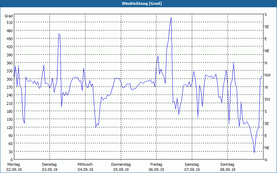The height and width of the screenshot is (173, 277).
Task: Click the 0 degree axis value
Action: 12,160
